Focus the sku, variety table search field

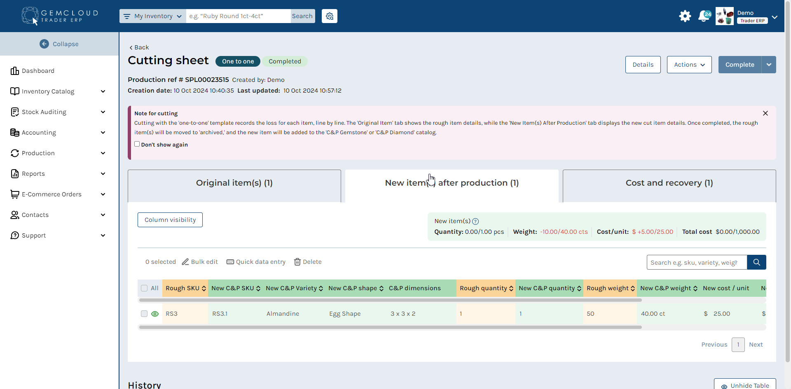[697, 262]
